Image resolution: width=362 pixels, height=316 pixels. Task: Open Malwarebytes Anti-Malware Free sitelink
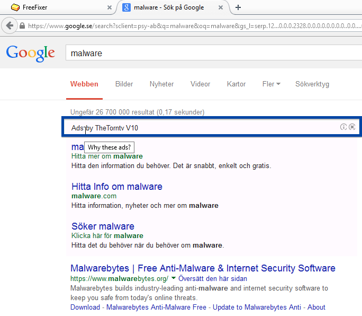pyautogui.click(x=156, y=307)
